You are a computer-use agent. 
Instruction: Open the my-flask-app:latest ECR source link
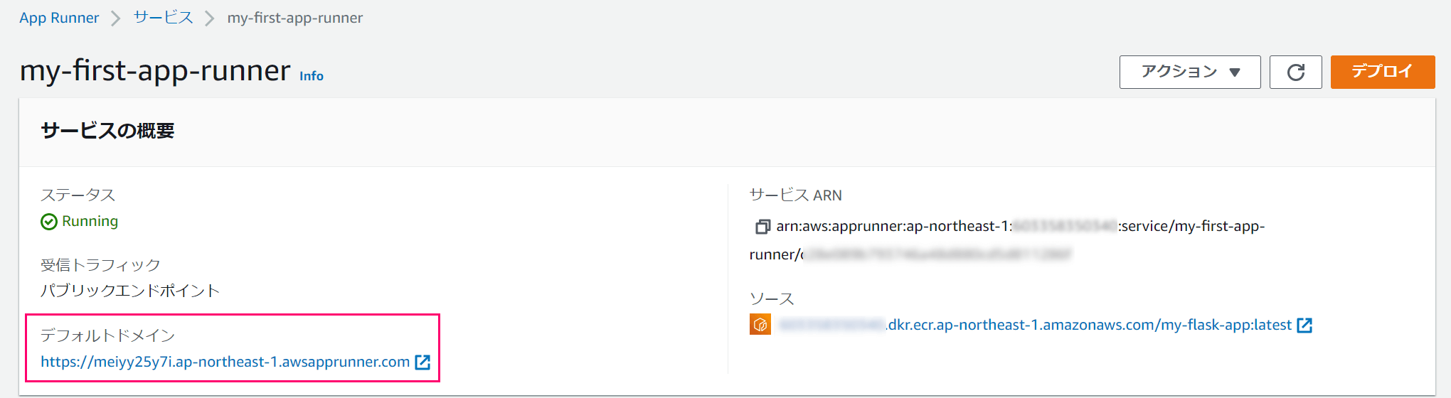(1036, 325)
